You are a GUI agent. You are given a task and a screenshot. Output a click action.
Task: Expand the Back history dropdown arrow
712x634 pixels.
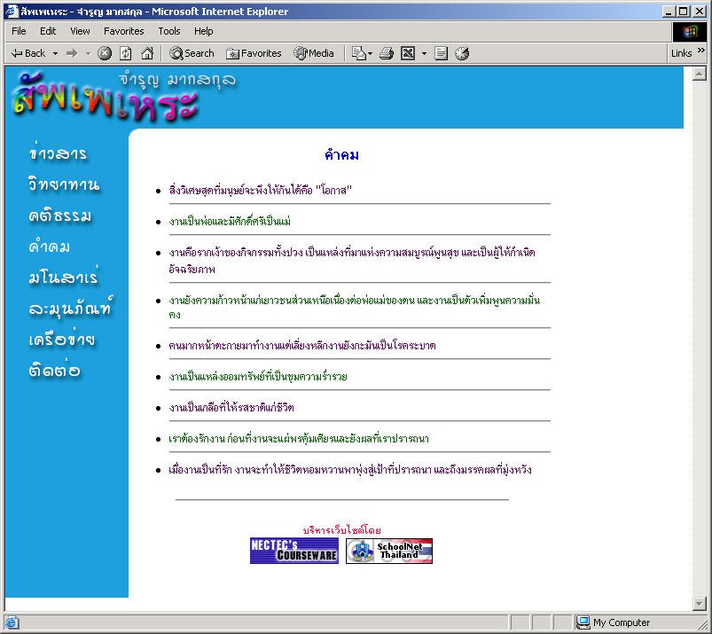point(55,53)
